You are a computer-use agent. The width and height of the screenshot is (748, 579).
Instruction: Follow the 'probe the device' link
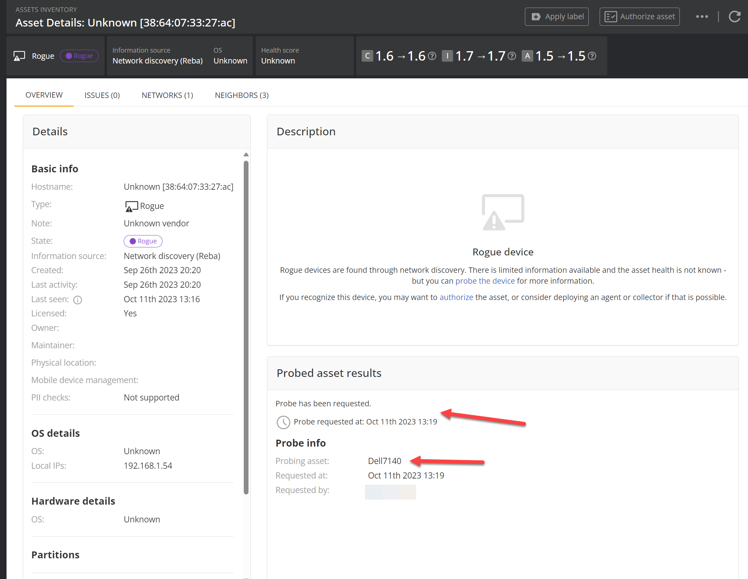point(485,281)
